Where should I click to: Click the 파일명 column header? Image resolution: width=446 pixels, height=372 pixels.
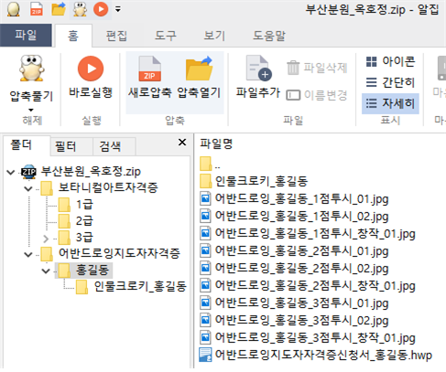coord(216,143)
